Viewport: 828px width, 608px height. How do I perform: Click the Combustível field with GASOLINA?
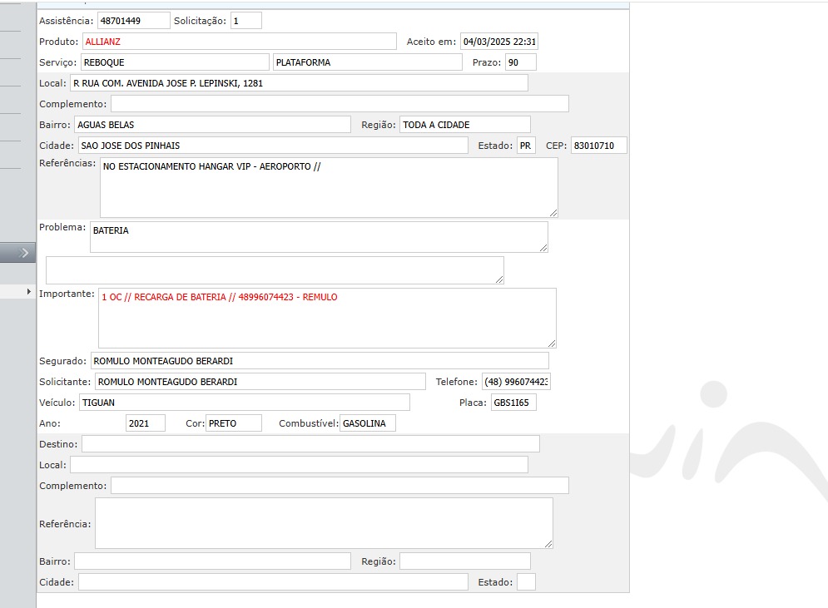click(x=368, y=423)
